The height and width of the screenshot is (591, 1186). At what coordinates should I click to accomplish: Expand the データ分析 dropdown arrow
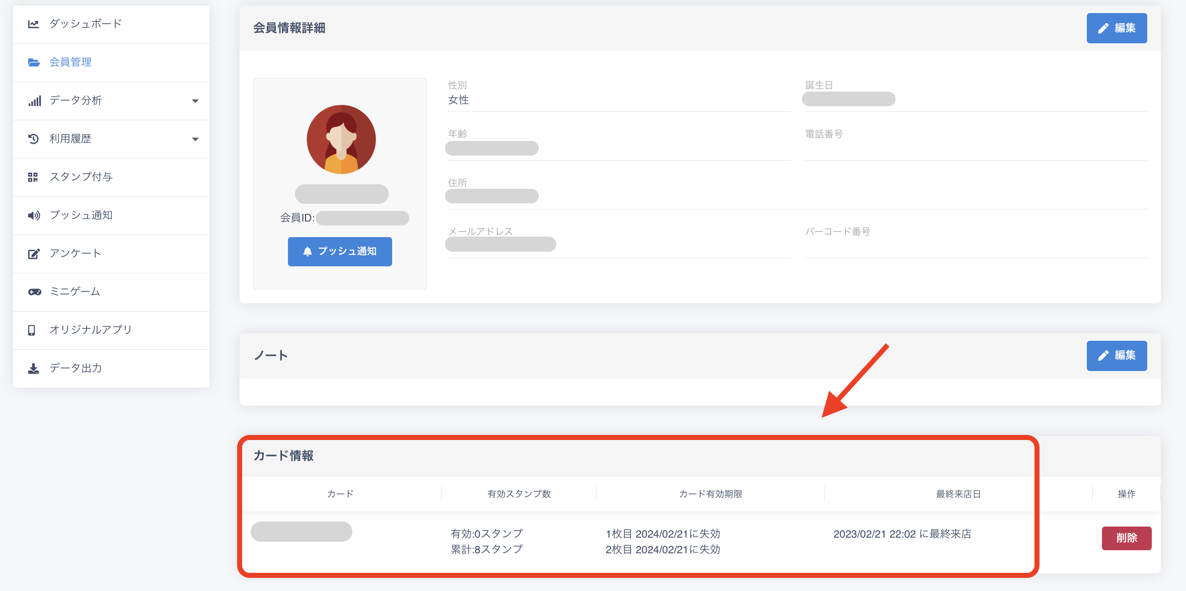[x=195, y=101]
